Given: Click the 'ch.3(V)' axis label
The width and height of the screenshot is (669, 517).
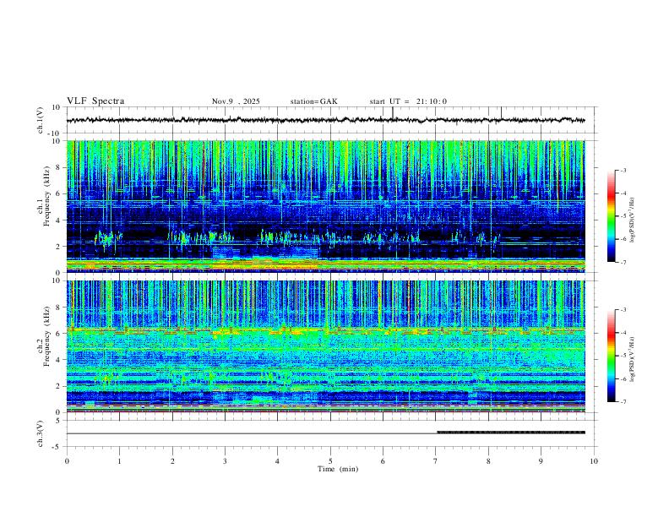Looking at the screenshot, I should 41,433.
